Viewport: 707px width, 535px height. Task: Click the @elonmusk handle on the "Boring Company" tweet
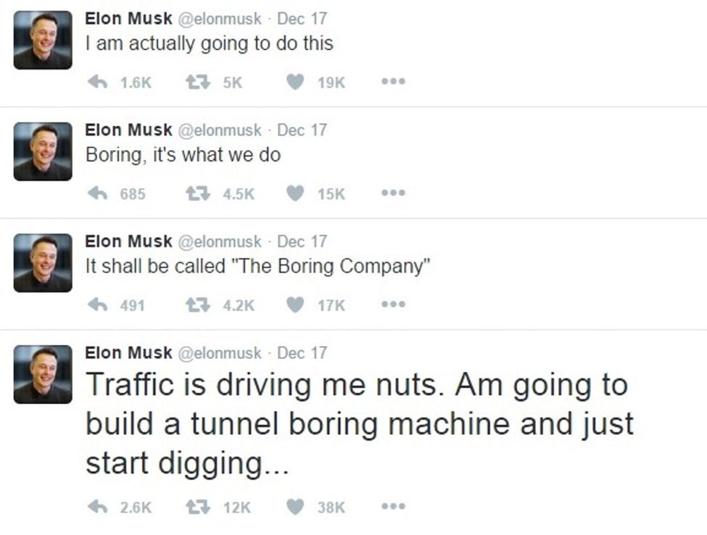(220, 241)
